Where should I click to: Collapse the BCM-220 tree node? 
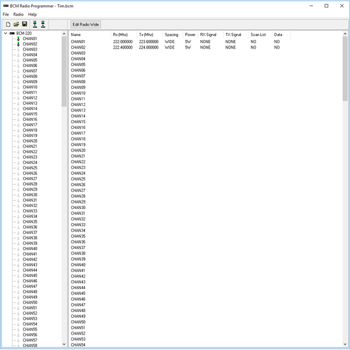pyautogui.click(x=5, y=33)
